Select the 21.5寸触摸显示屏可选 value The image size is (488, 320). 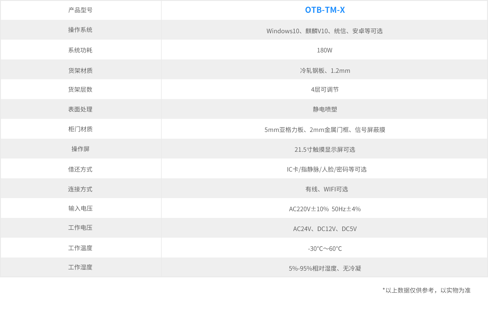point(325,150)
